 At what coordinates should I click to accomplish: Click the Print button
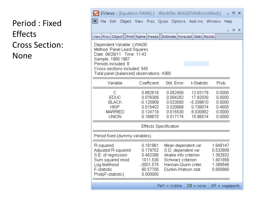130,36
